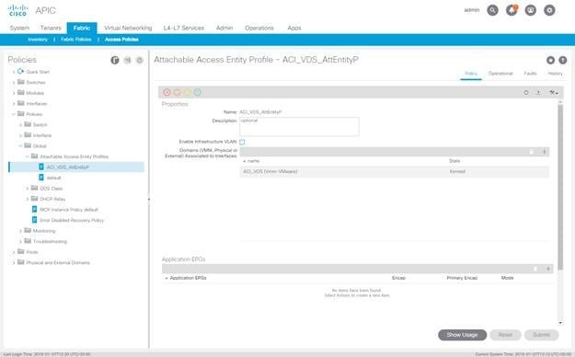Open the user profile icon
This screenshot has width=575, height=357.
[x=530, y=10]
